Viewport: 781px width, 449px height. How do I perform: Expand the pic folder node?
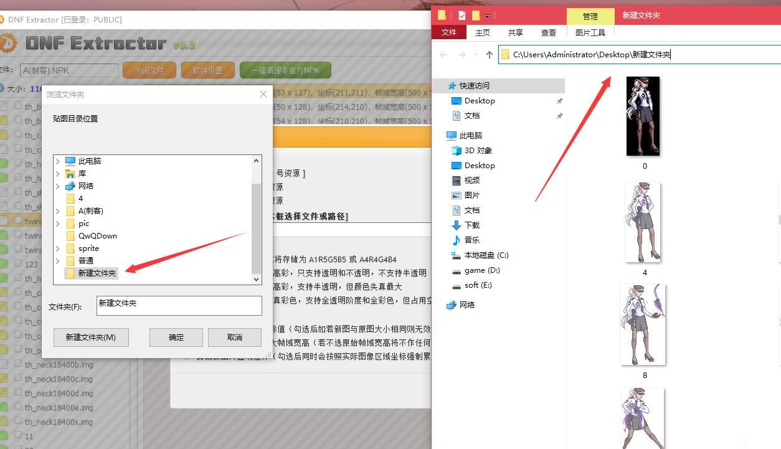(x=58, y=224)
